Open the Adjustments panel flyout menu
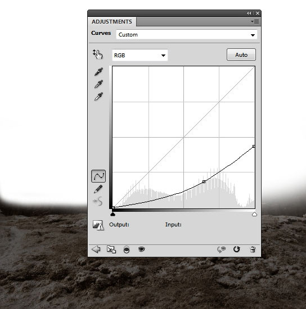This screenshot has width=306, height=309. (255, 21)
